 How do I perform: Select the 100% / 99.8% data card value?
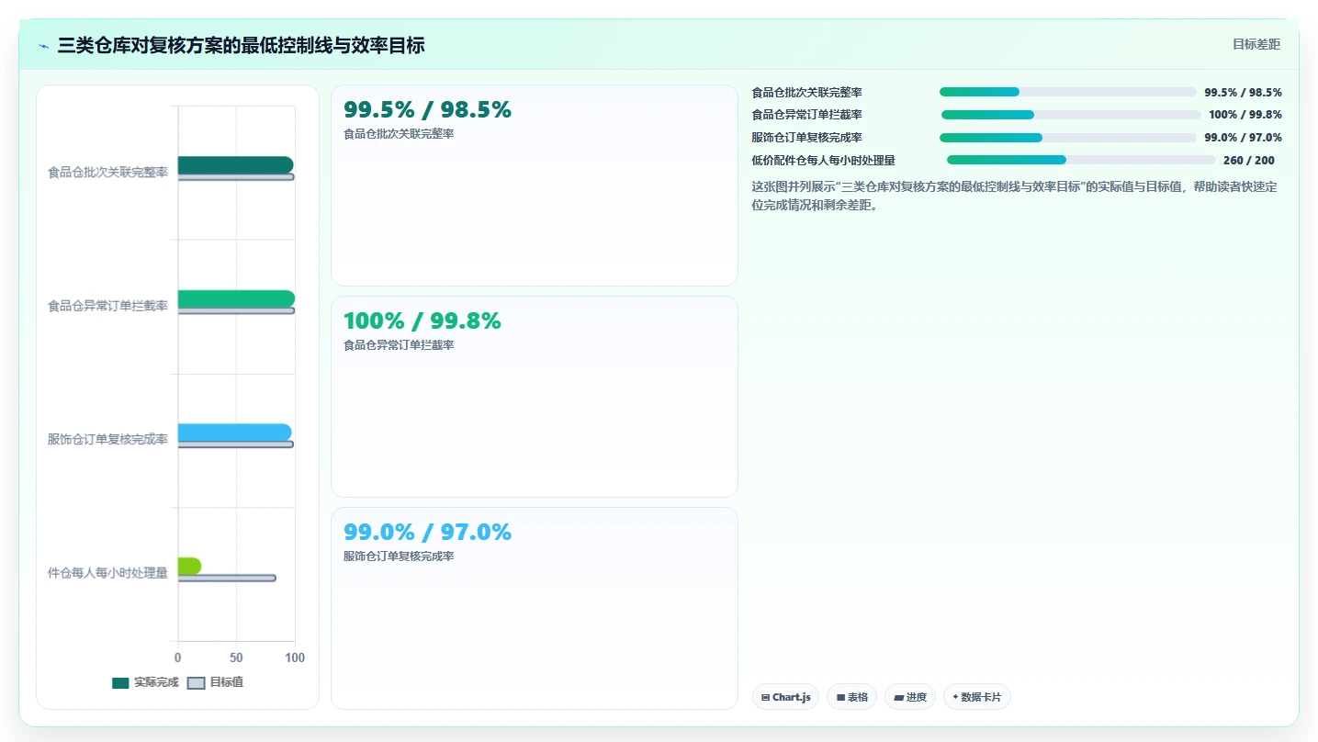click(422, 320)
